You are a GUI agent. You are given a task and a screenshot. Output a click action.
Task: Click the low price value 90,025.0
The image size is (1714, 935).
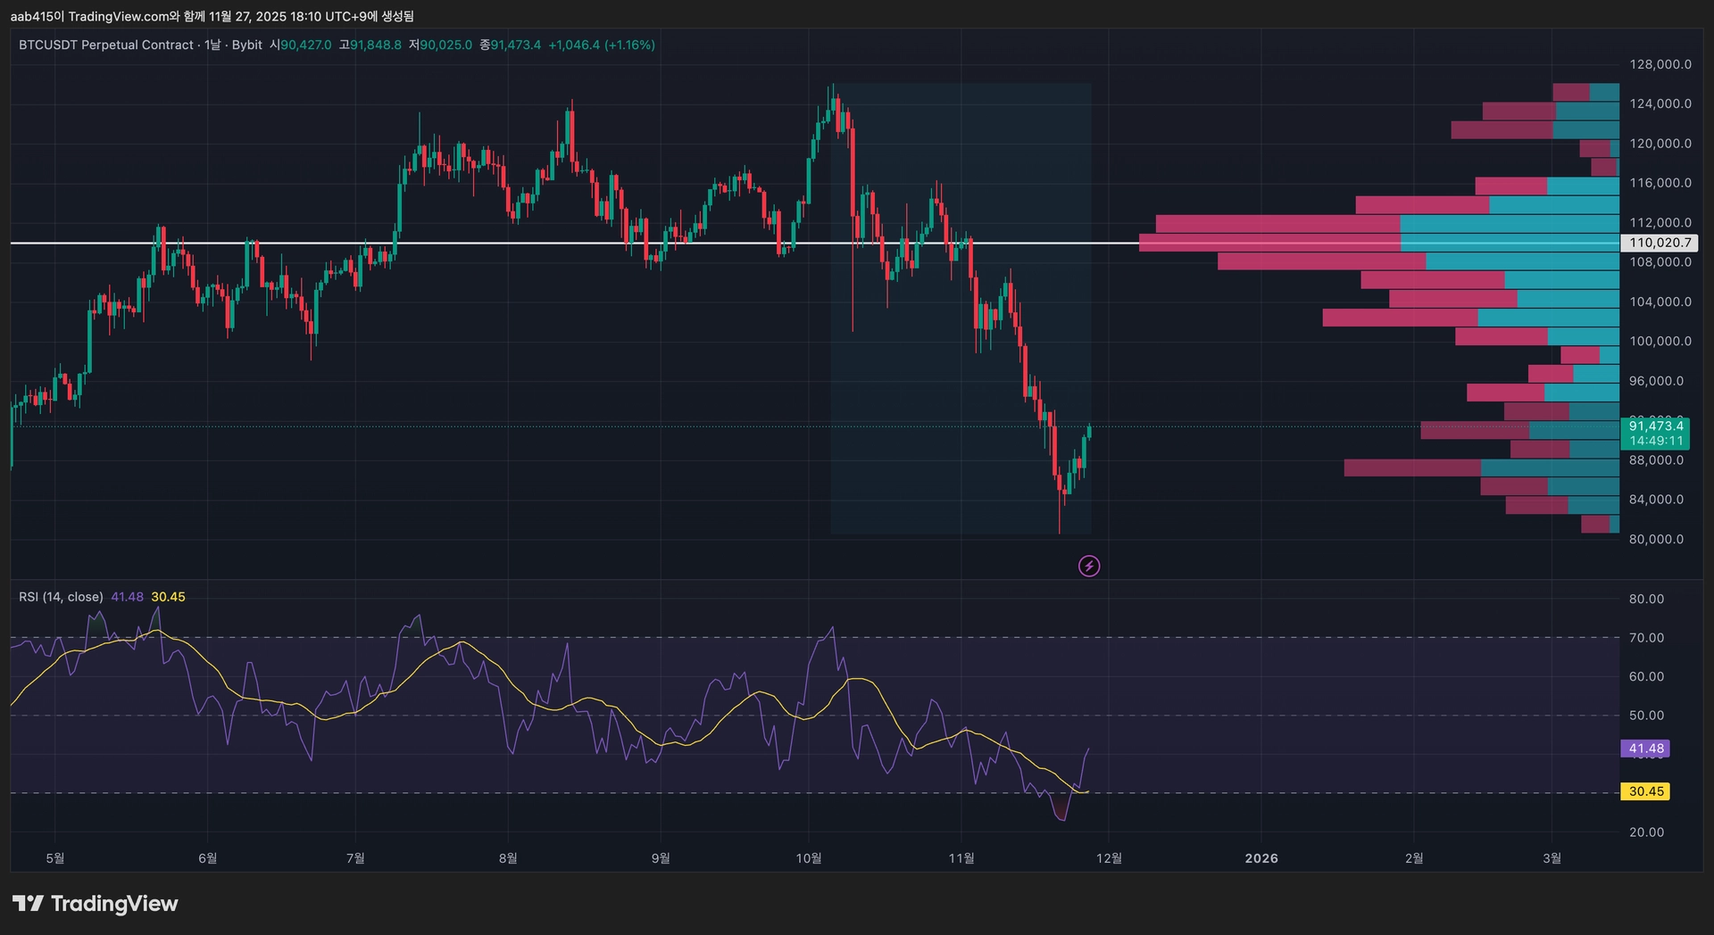pos(445,45)
